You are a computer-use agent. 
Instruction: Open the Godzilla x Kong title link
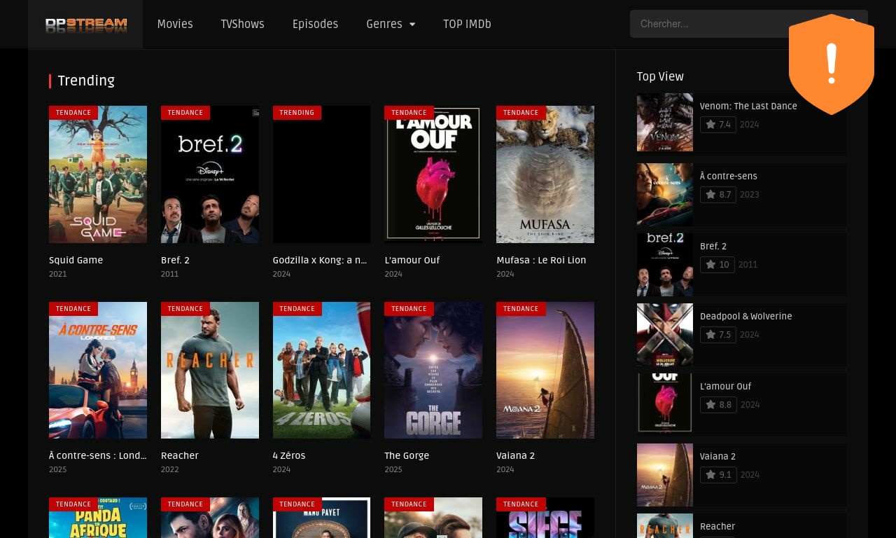[x=320, y=260]
